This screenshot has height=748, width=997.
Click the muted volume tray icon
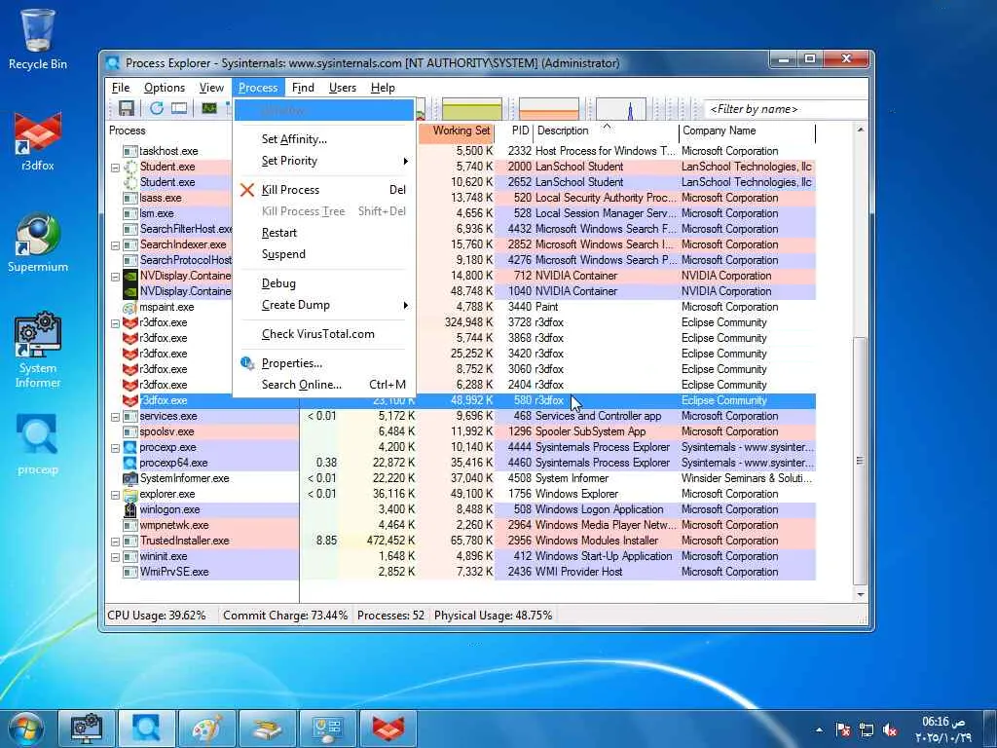[x=891, y=730]
